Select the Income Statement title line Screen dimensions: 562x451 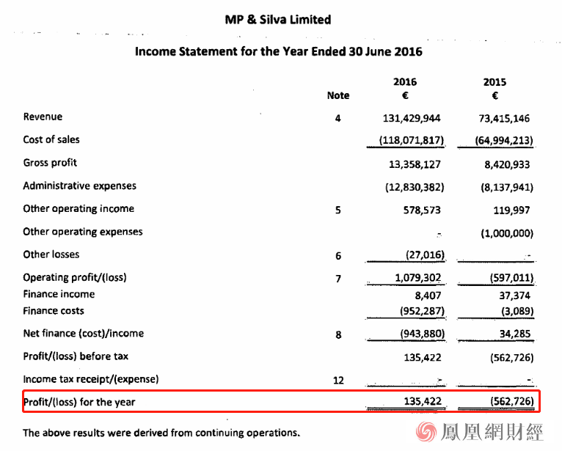tap(279, 51)
